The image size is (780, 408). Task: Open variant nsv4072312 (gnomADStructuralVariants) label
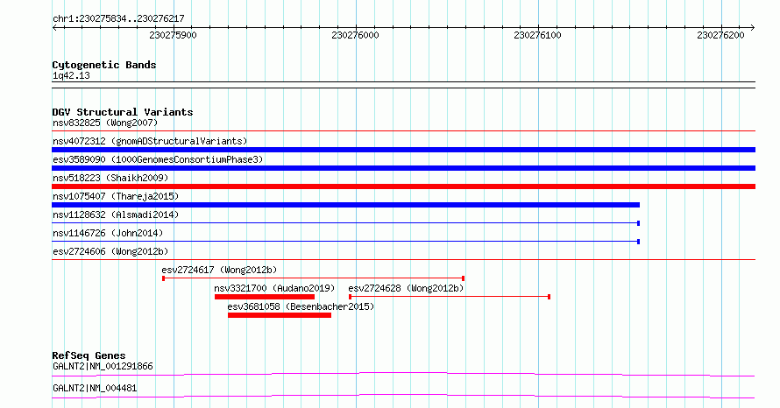pos(150,141)
